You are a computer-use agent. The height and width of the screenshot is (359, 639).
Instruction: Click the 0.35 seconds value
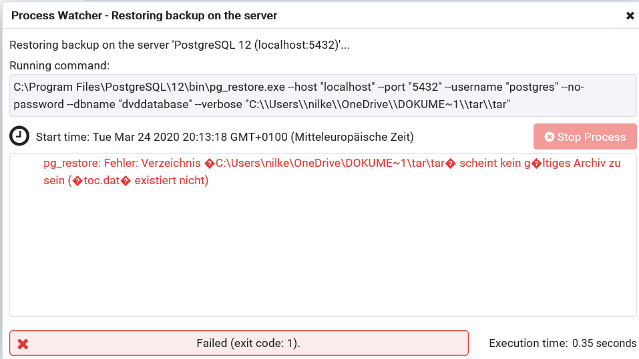click(x=604, y=343)
